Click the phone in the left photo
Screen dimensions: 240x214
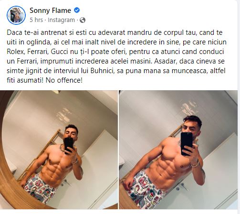coord(68,146)
